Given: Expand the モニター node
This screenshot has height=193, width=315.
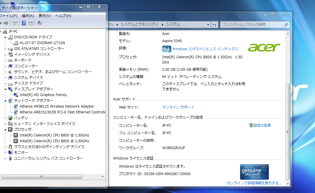Looking at the screenshot, I should (x=5, y=153).
